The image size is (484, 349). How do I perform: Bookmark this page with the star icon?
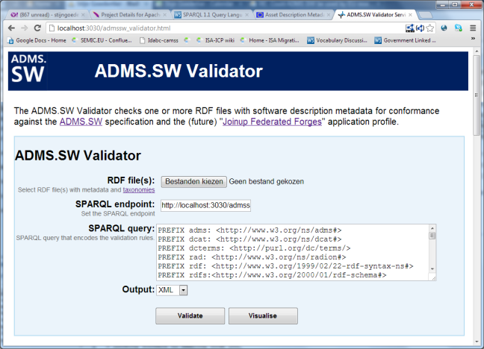coord(430,28)
